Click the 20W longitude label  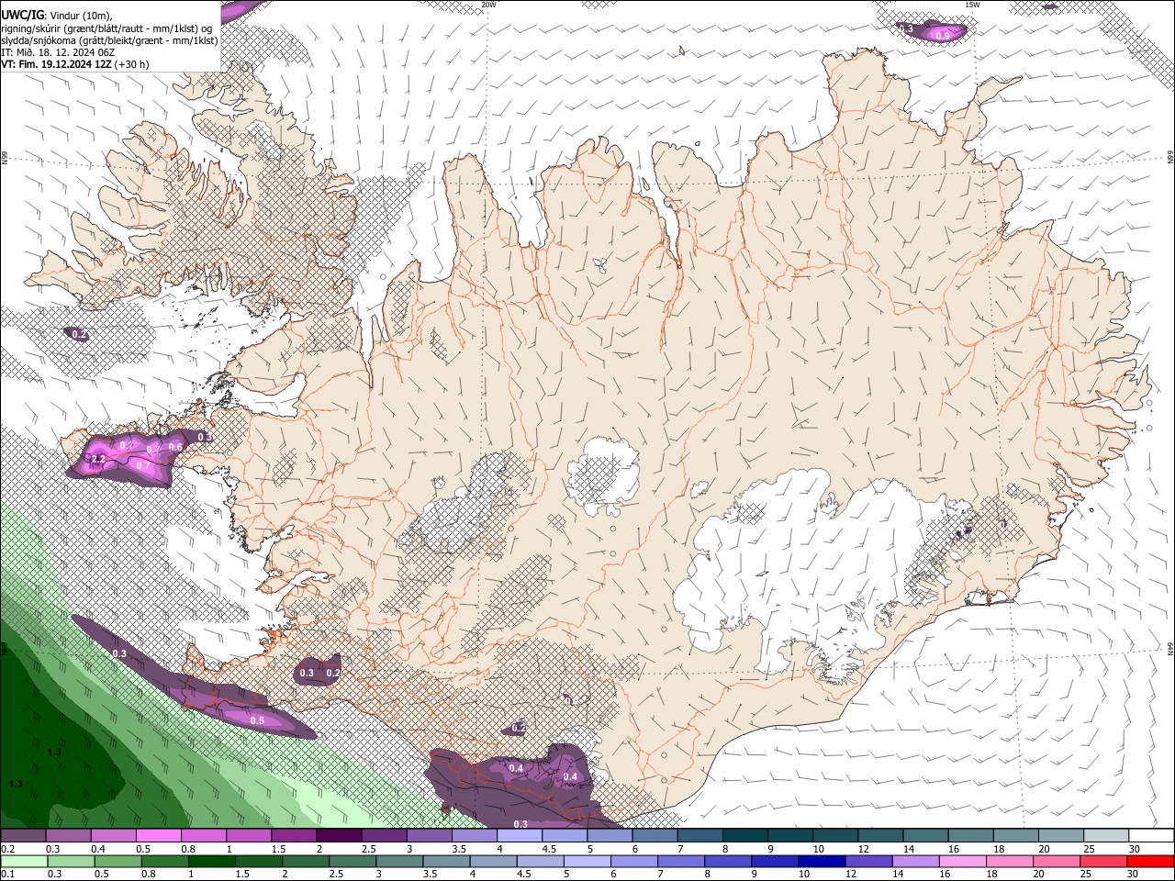pos(488,5)
